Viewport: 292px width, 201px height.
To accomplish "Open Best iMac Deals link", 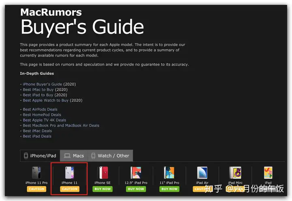I will 37,131.
